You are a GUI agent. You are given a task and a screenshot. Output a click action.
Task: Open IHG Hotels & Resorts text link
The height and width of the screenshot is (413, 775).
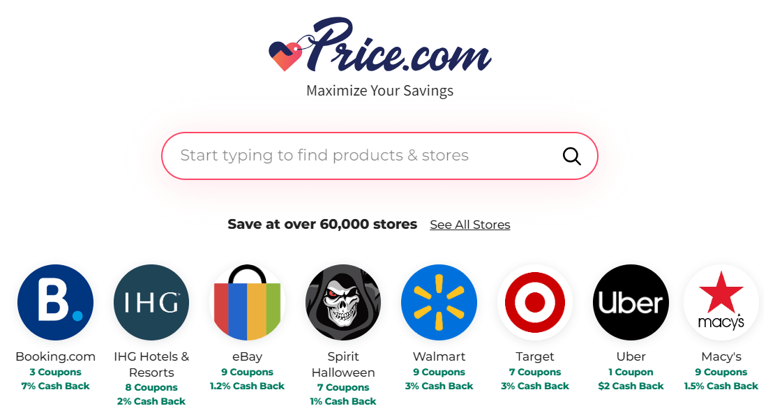[151, 364]
